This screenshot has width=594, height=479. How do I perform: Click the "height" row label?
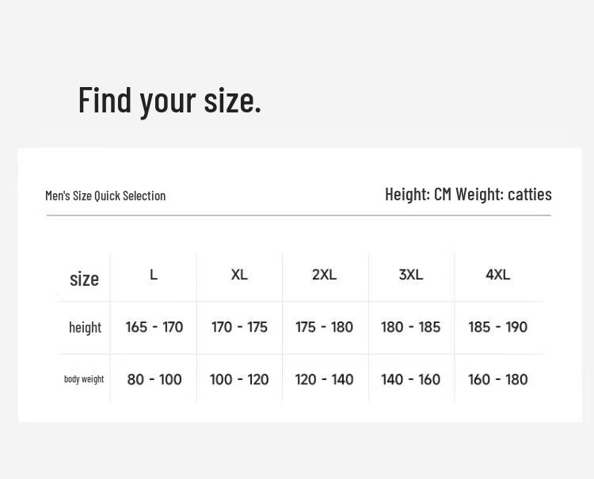(x=85, y=327)
